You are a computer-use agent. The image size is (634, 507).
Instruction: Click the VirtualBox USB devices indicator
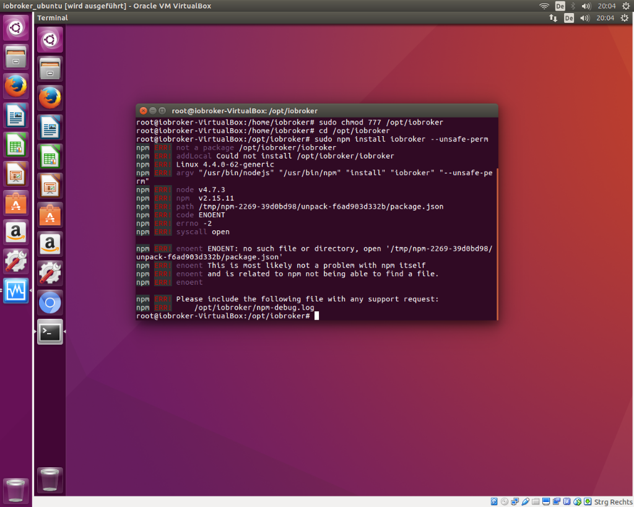[x=525, y=502]
